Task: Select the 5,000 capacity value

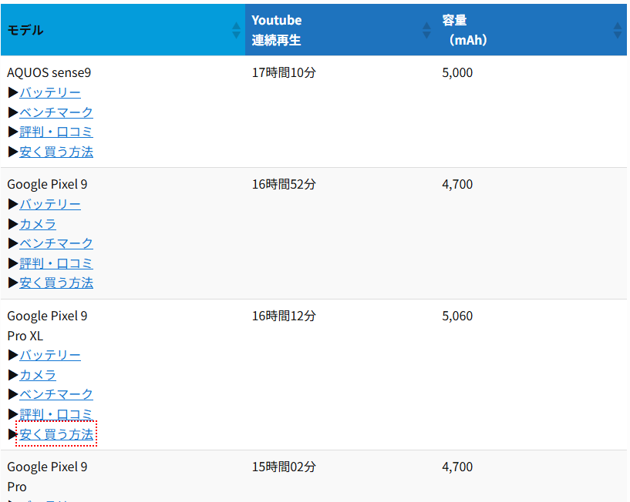Action: [457, 72]
